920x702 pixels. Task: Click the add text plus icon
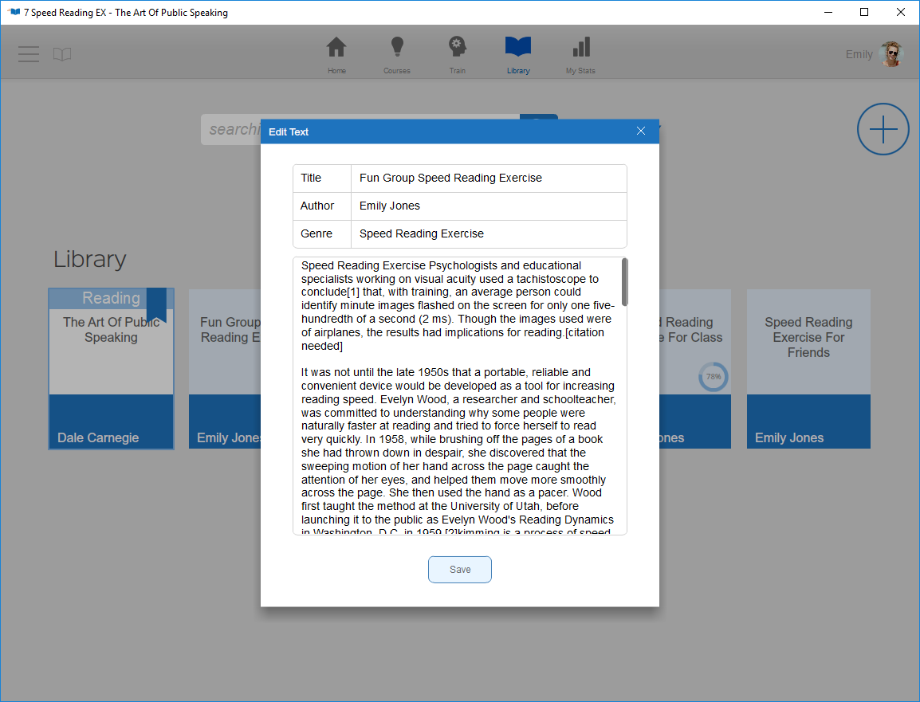[883, 129]
